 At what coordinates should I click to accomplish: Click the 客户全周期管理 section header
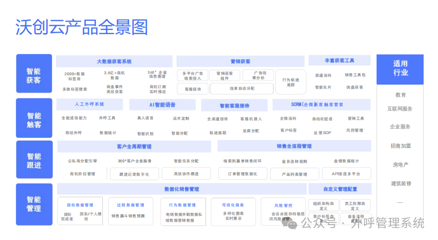(x=134, y=146)
